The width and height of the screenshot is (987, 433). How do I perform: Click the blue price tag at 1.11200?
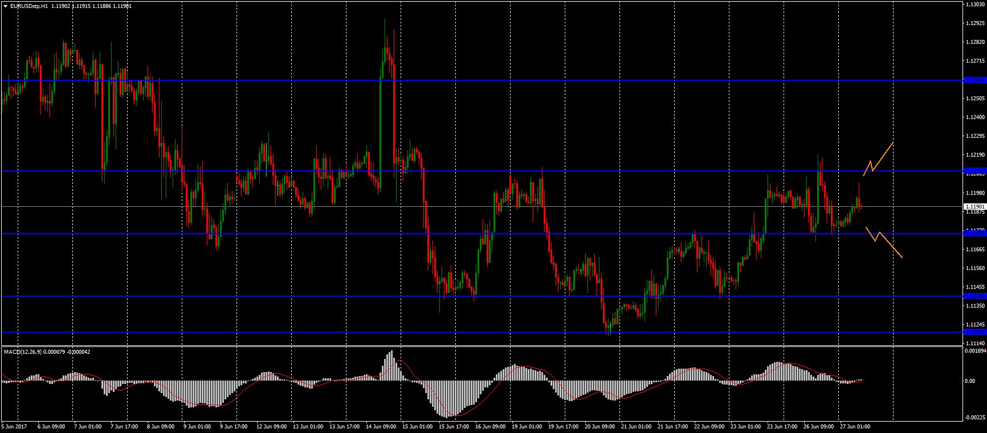[973, 332]
